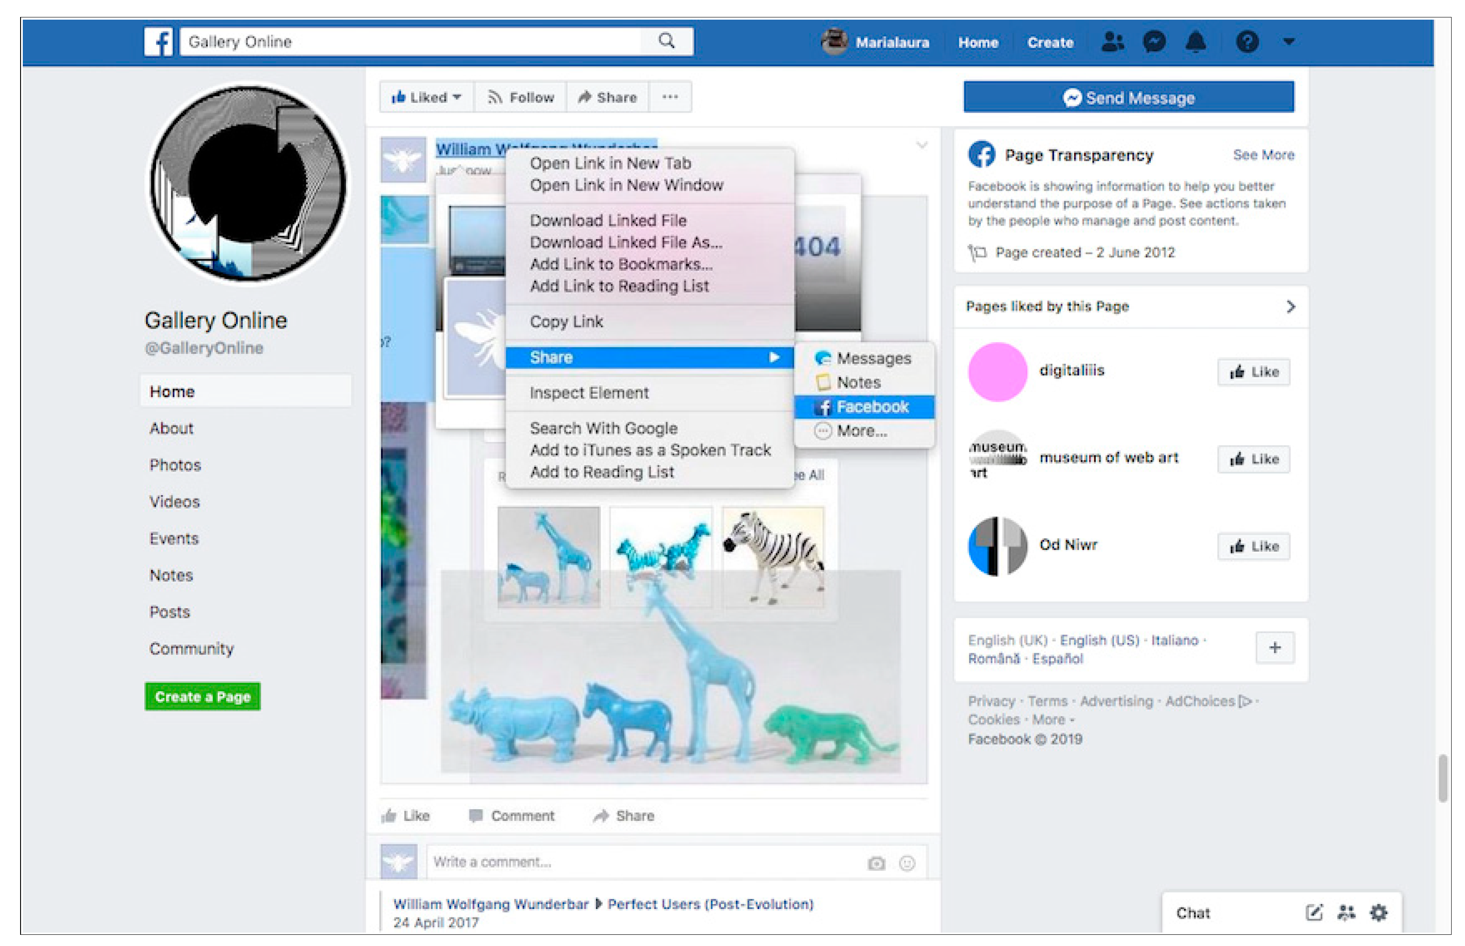This screenshot has width=1465, height=946.
Task: Open the notifications bell icon
Action: click(1195, 42)
